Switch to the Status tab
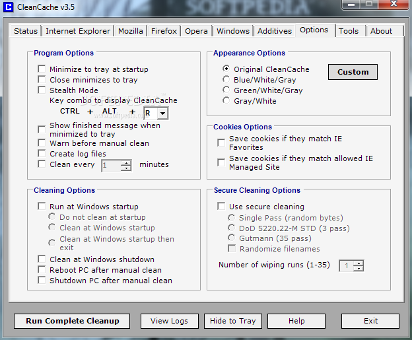The image size is (412, 340). point(26,31)
